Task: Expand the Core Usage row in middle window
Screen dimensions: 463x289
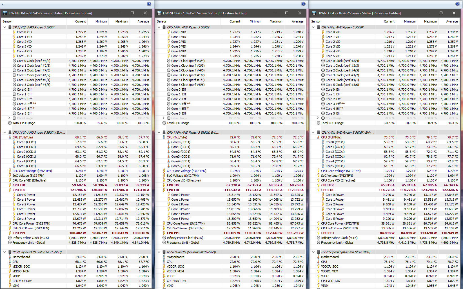Action: tap(163, 118)
